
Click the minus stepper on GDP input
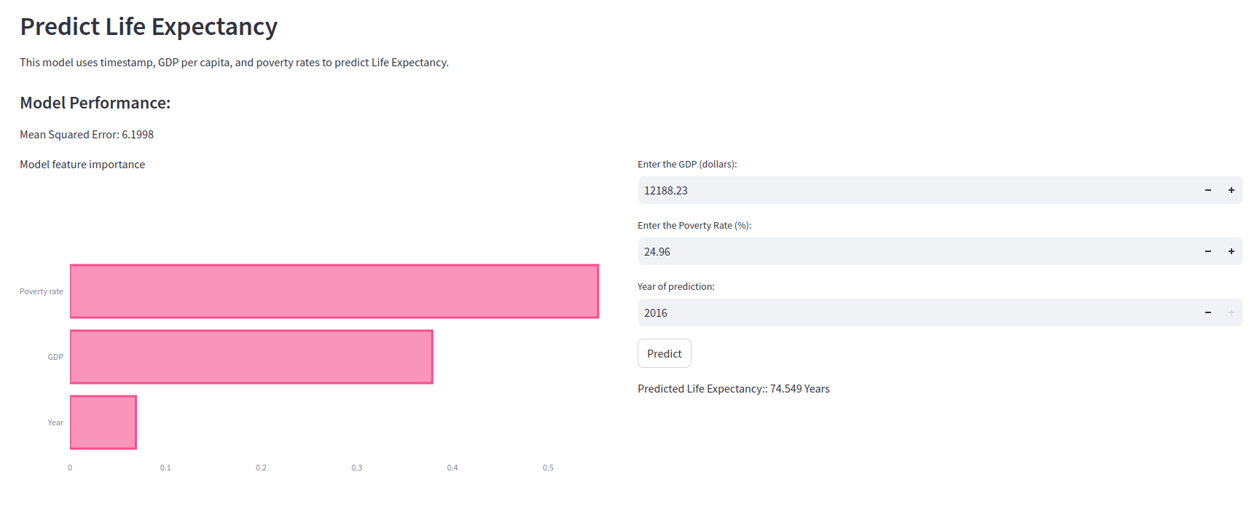pos(1208,190)
